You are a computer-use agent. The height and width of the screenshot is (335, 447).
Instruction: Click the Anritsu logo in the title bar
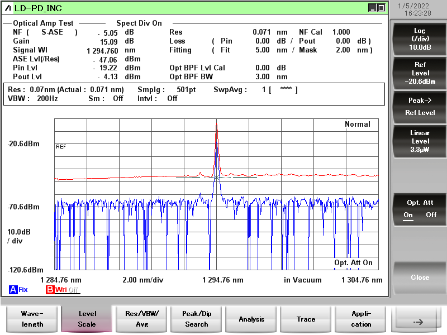click(8, 8)
